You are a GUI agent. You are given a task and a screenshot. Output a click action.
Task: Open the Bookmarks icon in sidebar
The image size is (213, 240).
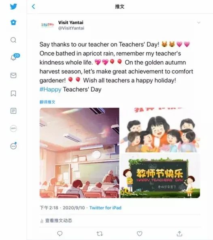point(13,93)
